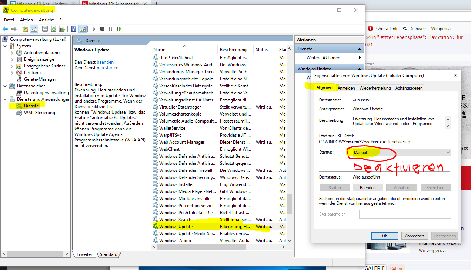Expand the Ereignisanzeige node
Screen dimensions: 471x270
(x=12, y=59)
